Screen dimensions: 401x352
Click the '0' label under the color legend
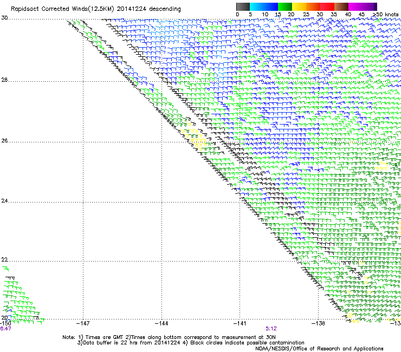point(237,15)
